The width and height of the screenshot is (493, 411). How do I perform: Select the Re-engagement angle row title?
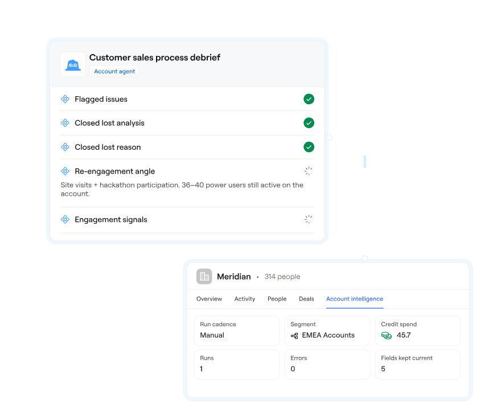tap(115, 171)
